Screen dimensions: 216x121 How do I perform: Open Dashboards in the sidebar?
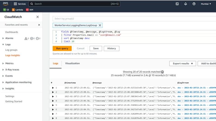tap(12, 32)
